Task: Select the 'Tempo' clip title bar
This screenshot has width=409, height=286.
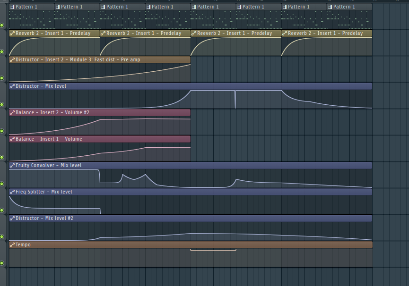Action: (x=191, y=245)
